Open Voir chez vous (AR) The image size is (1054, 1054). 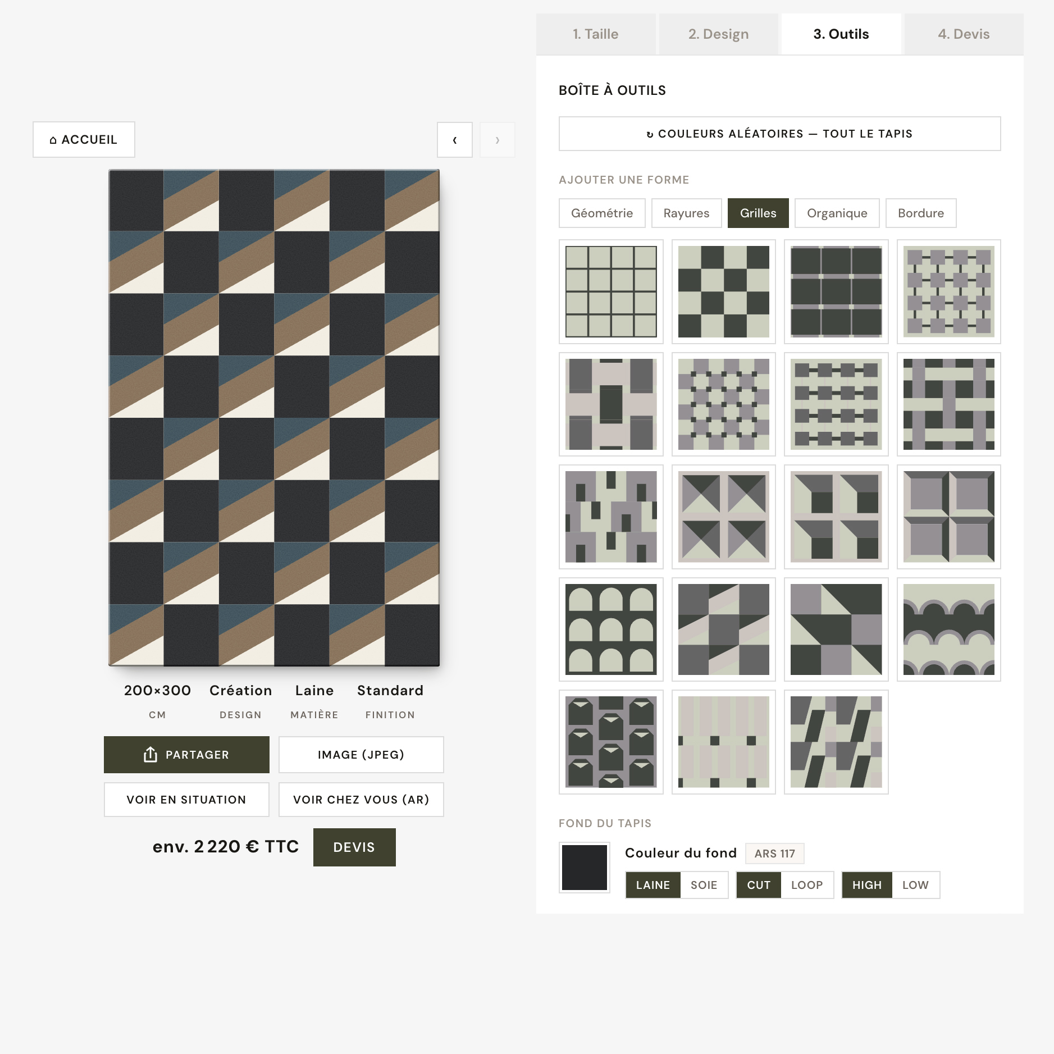click(361, 800)
